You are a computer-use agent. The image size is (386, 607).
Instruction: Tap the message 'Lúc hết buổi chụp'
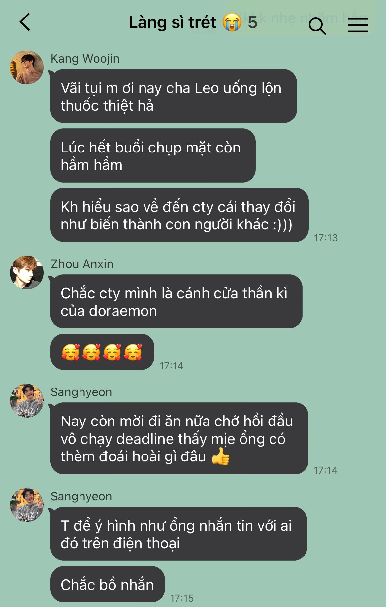153,155
